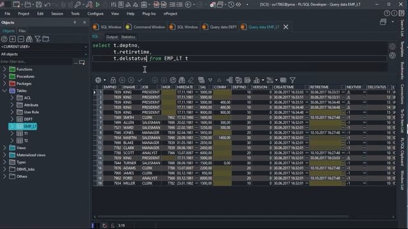
Task: Click the binoculars search icon in the grid toolbar
Action: tap(182, 80)
